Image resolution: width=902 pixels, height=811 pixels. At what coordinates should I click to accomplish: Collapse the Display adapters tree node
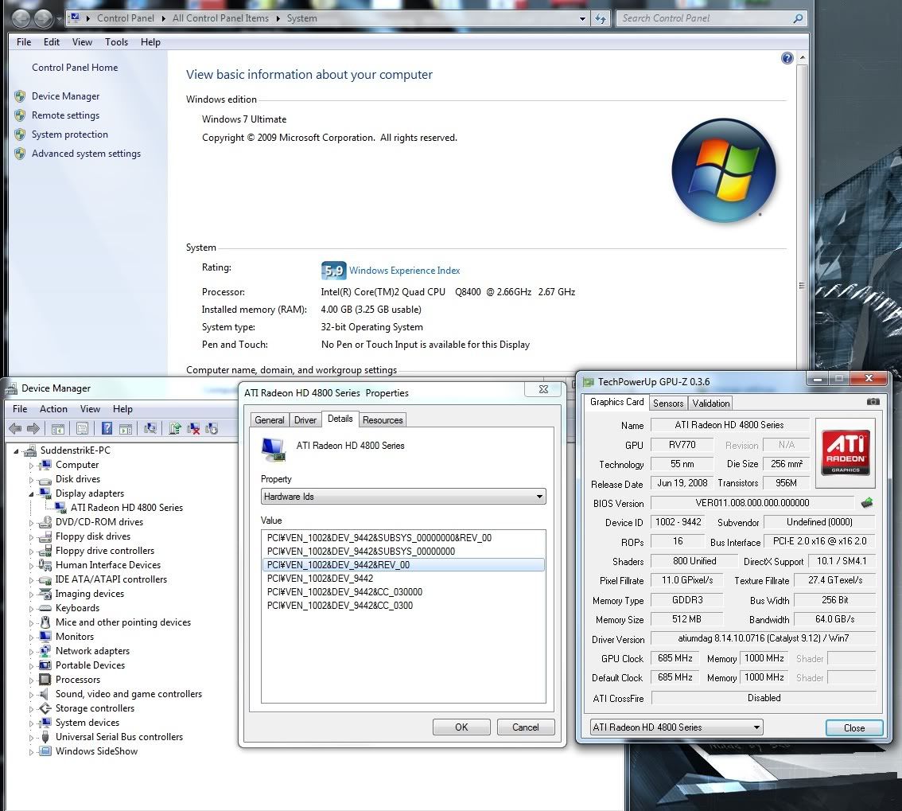pyautogui.click(x=31, y=494)
